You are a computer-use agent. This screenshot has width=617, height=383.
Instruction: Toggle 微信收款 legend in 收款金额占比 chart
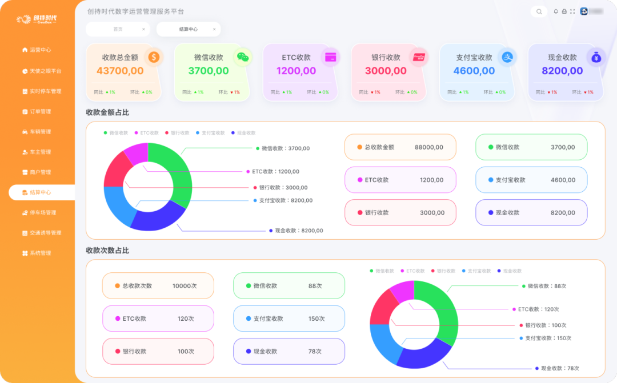coord(115,133)
